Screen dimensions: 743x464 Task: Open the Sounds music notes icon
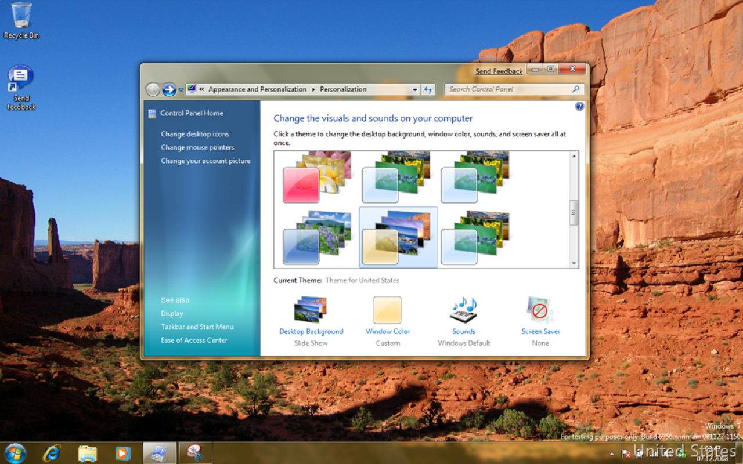click(464, 310)
